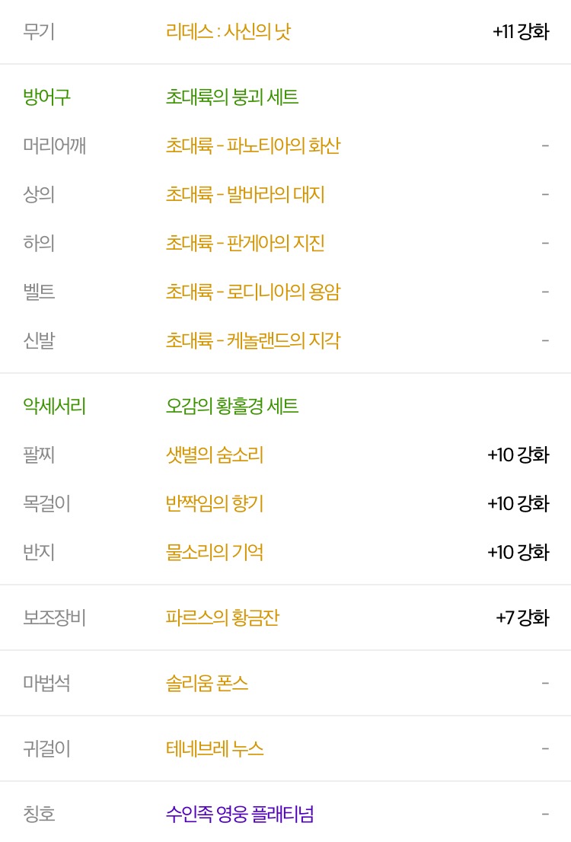Open earring item 테네브레 누스
The height and width of the screenshot is (842, 571).
[x=215, y=748]
